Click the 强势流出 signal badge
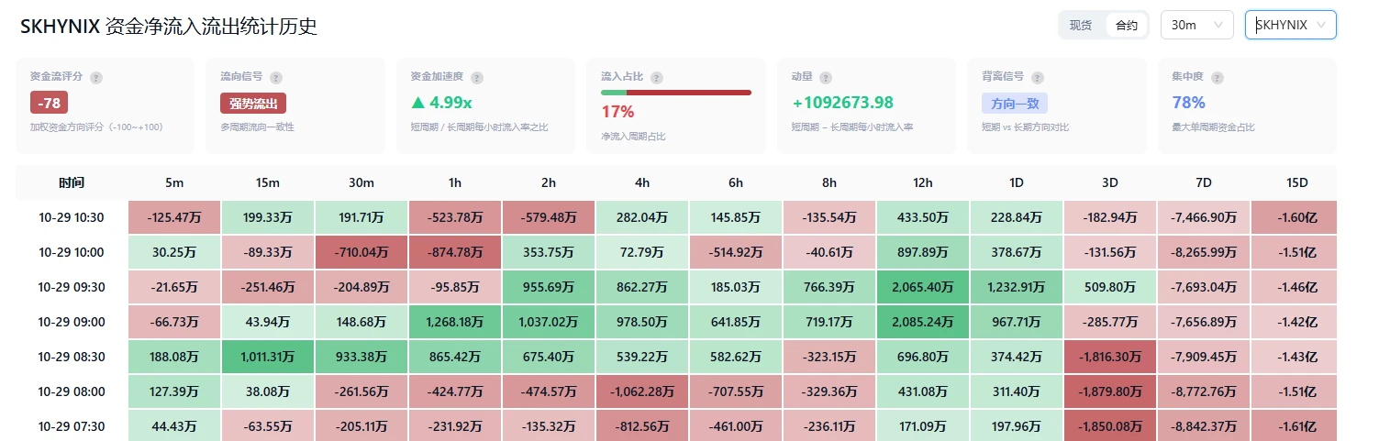 coord(253,103)
